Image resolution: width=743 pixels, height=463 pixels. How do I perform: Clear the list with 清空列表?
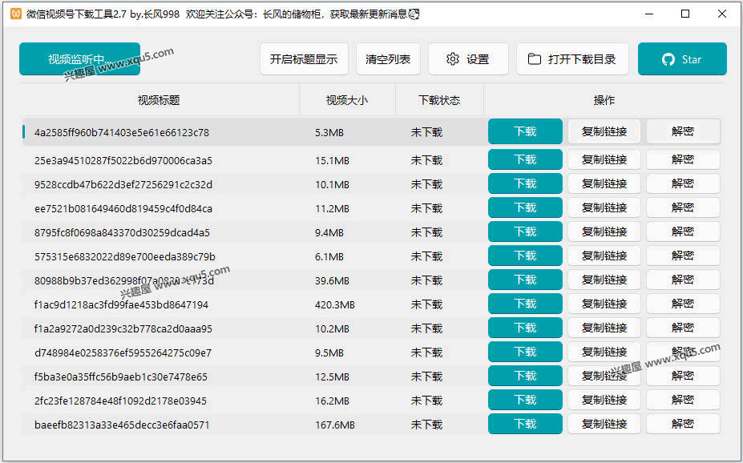tap(388, 59)
